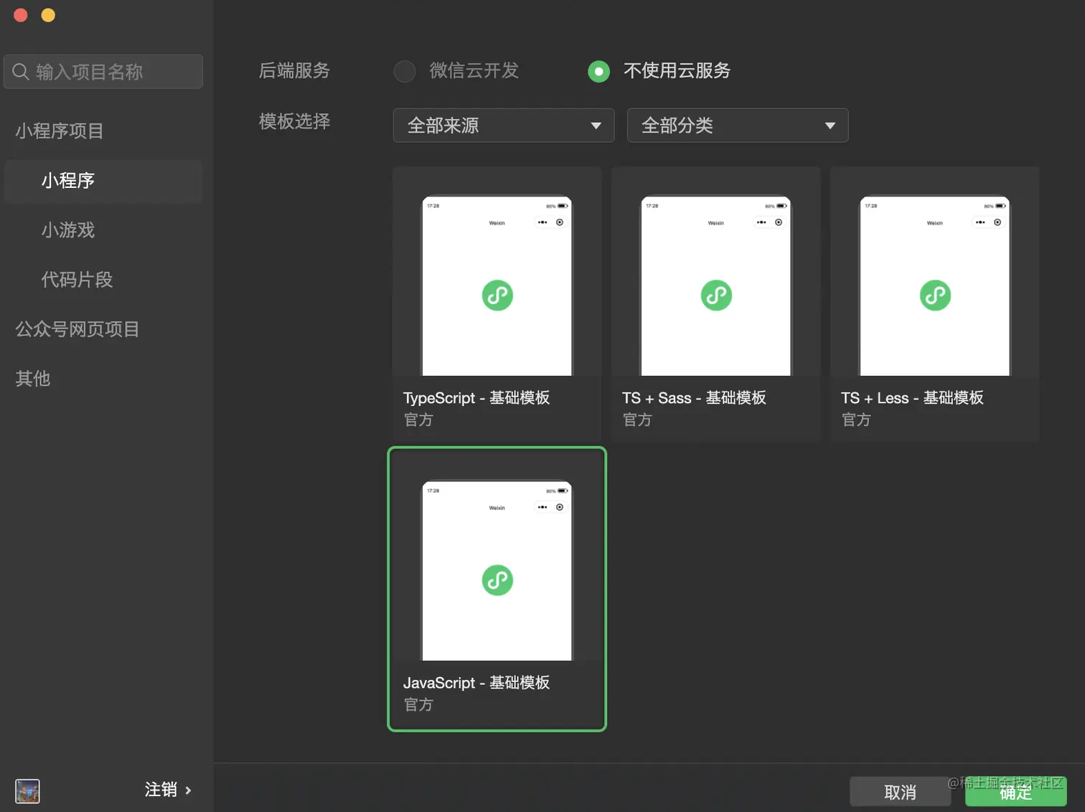Click the TS + Sass - 基础模板 title text
Screen dimensions: 1085x812
pyautogui.click(x=694, y=398)
